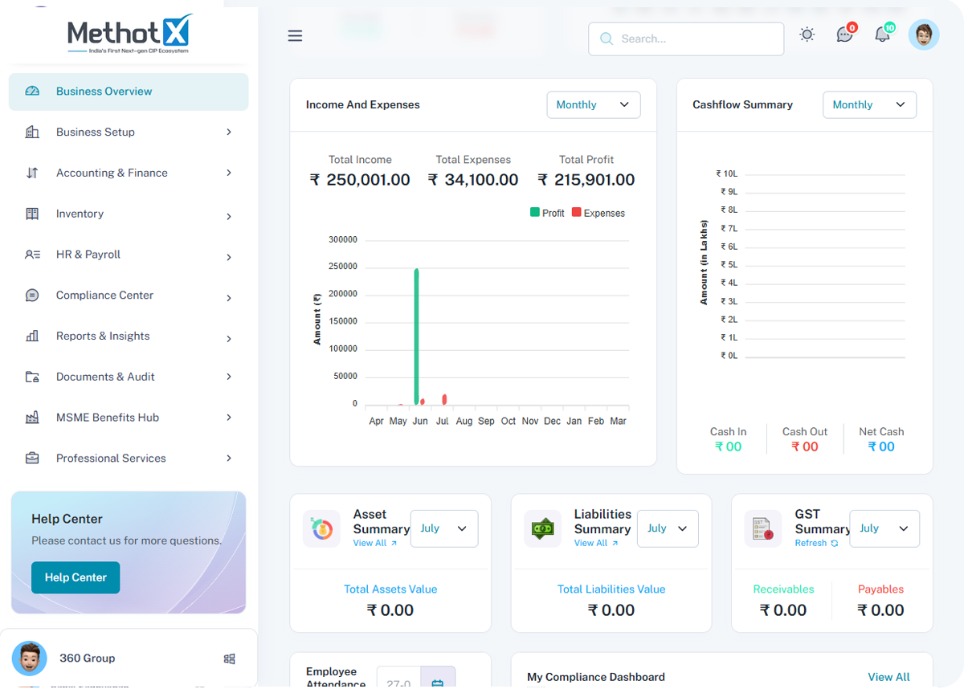Image resolution: width=964 pixels, height=689 pixels.
Task: Click the Business Overview gauge icon
Action: point(32,92)
